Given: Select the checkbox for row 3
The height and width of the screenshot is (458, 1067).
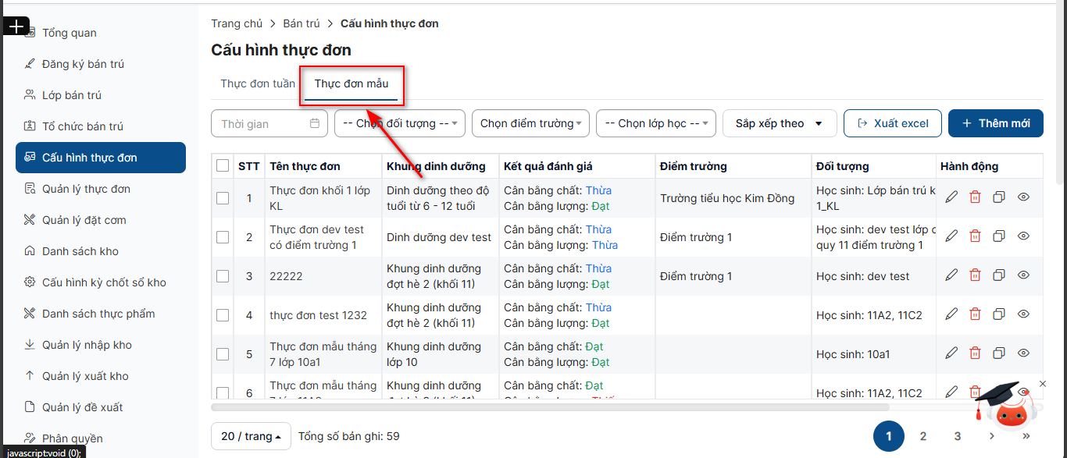Looking at the screenshot, I should coord(223,276).
